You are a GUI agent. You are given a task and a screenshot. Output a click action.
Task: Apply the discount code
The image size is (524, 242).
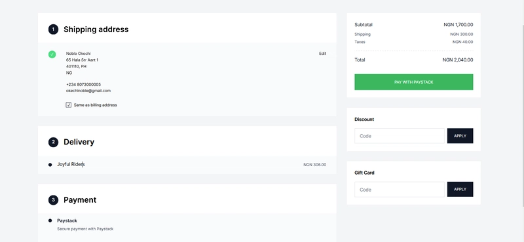[460, 136]
